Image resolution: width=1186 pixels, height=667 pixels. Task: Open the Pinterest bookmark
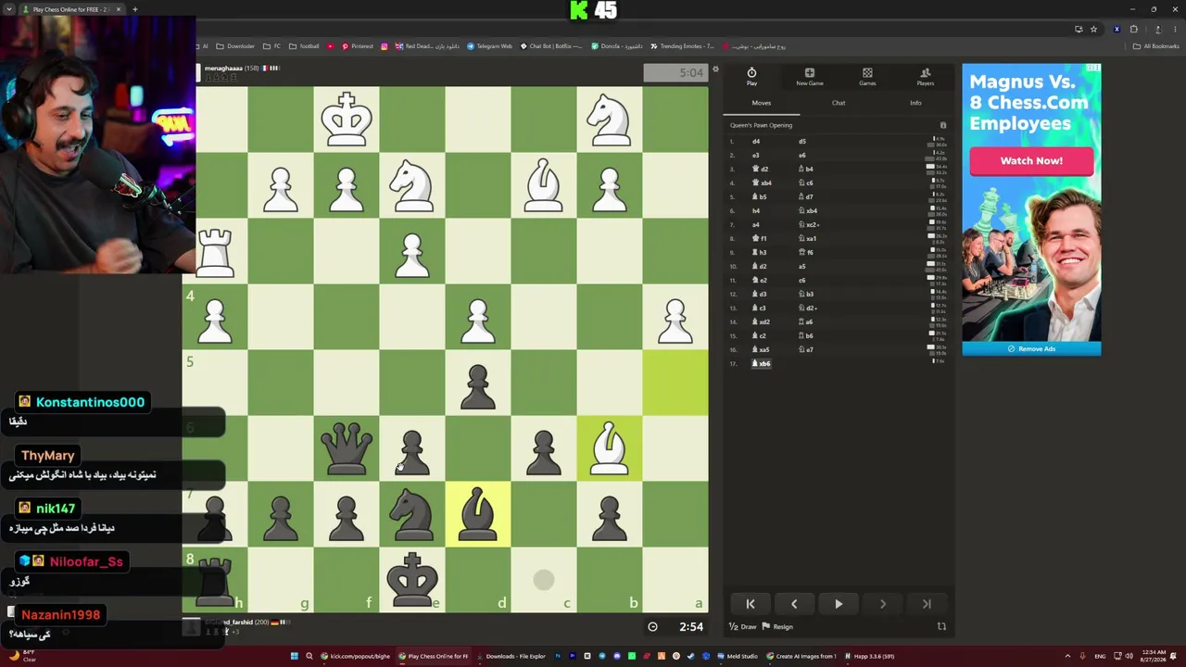pos(357,46)
